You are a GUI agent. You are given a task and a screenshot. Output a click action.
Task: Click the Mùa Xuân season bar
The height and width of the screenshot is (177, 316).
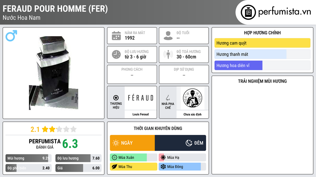(x=133, y=158)
